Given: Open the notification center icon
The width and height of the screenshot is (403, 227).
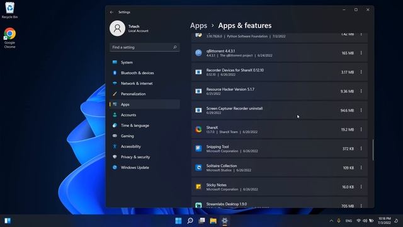Looking at the screenshot, I should pos(396,221).
